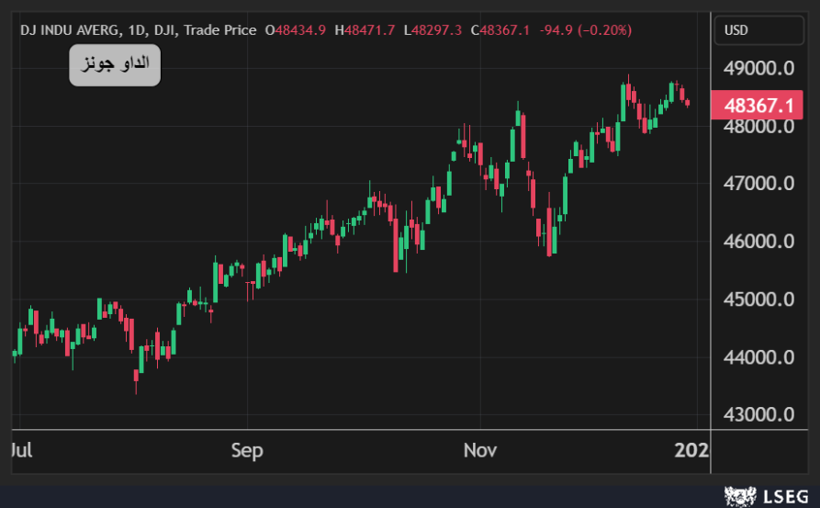Click the 45000.0 price axis label
820x508 pixels.
coord(758,300)
